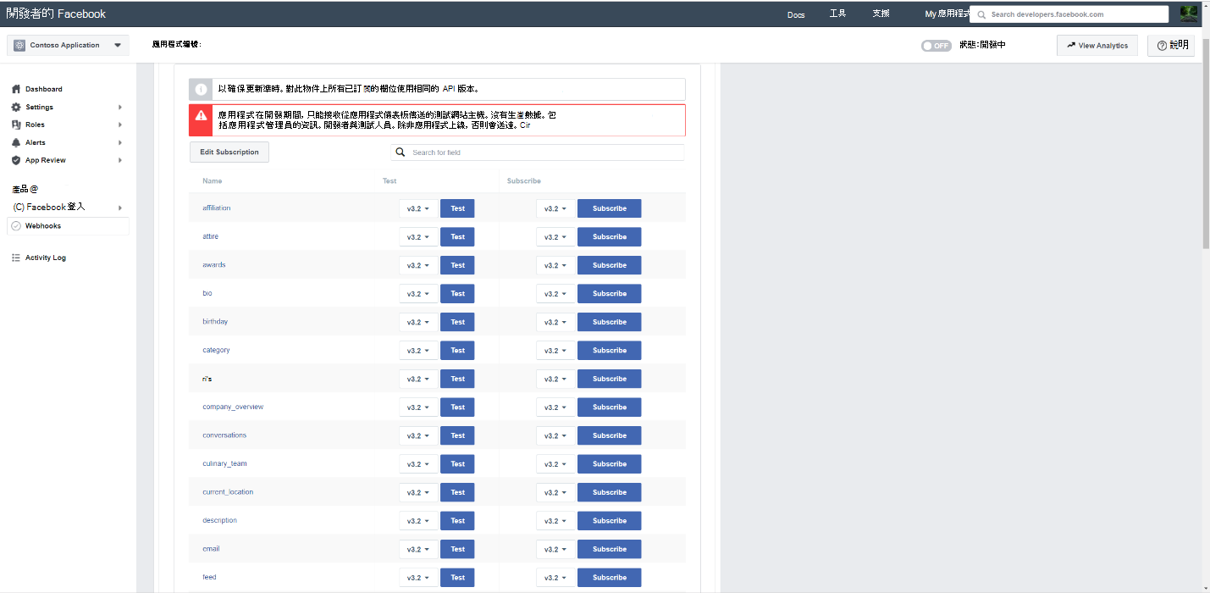
Task: Open 支援 menu in top navigation
Action: (881, 14)
